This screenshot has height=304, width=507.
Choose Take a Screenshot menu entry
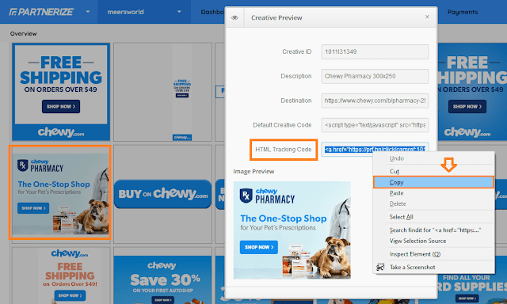[x=433, y=267]
